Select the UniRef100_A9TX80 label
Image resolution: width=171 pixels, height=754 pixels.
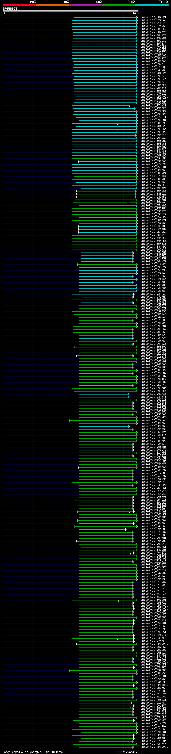153,353
